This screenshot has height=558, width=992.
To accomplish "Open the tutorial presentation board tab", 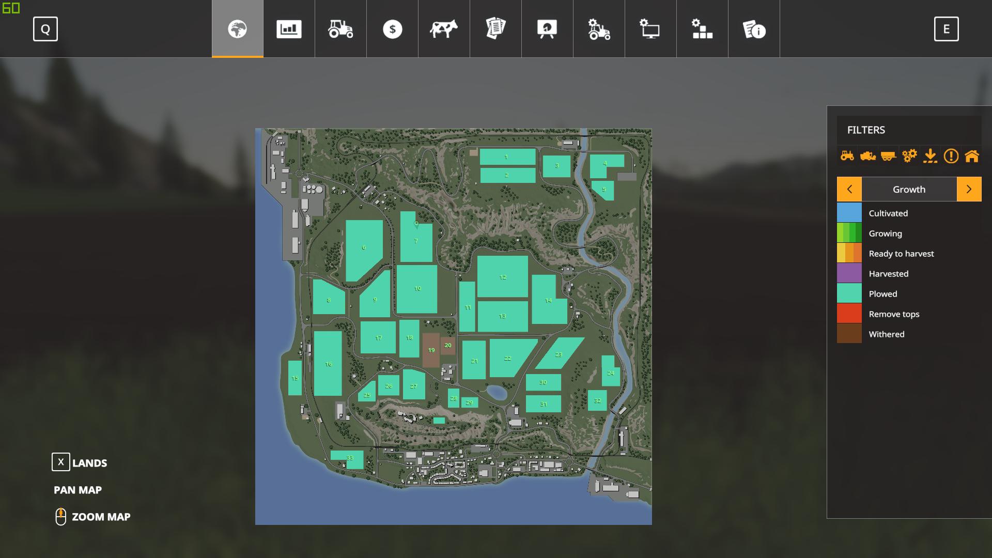I will tap(547, 29).
